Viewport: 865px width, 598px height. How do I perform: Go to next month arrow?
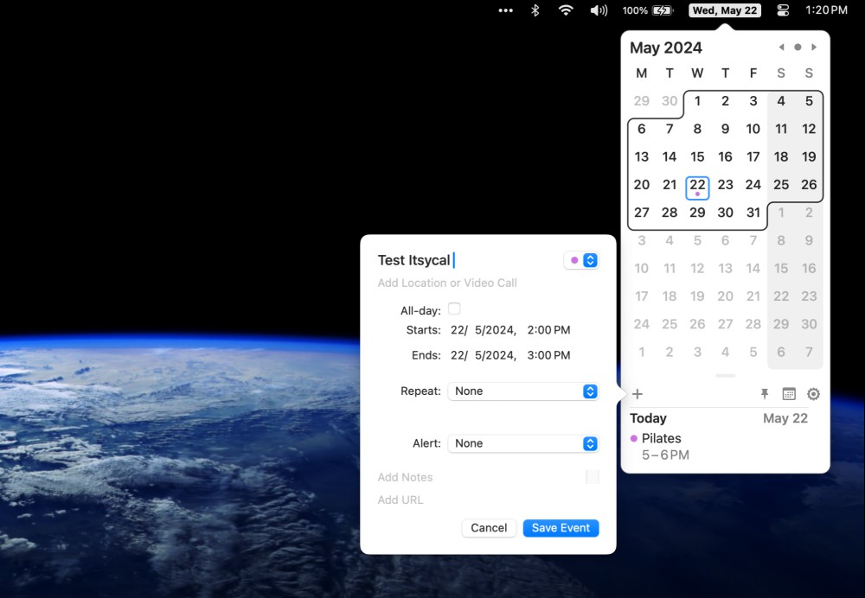pyautogui.click(x=814, y=48)
